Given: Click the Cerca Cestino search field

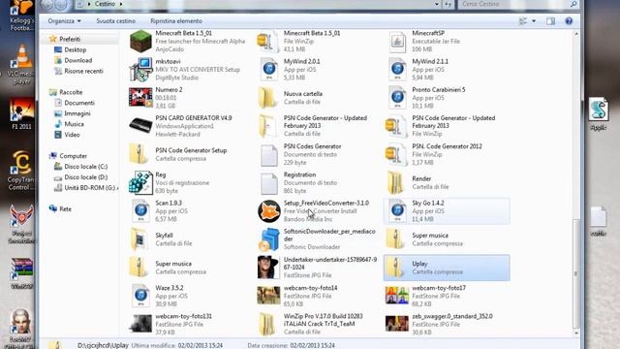Looking at the screenshot, I should pyautogui.click(x=518, y=4).
